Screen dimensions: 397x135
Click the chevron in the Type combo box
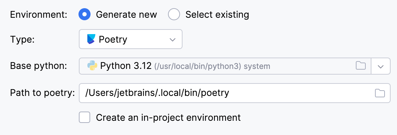coord(173,39)
